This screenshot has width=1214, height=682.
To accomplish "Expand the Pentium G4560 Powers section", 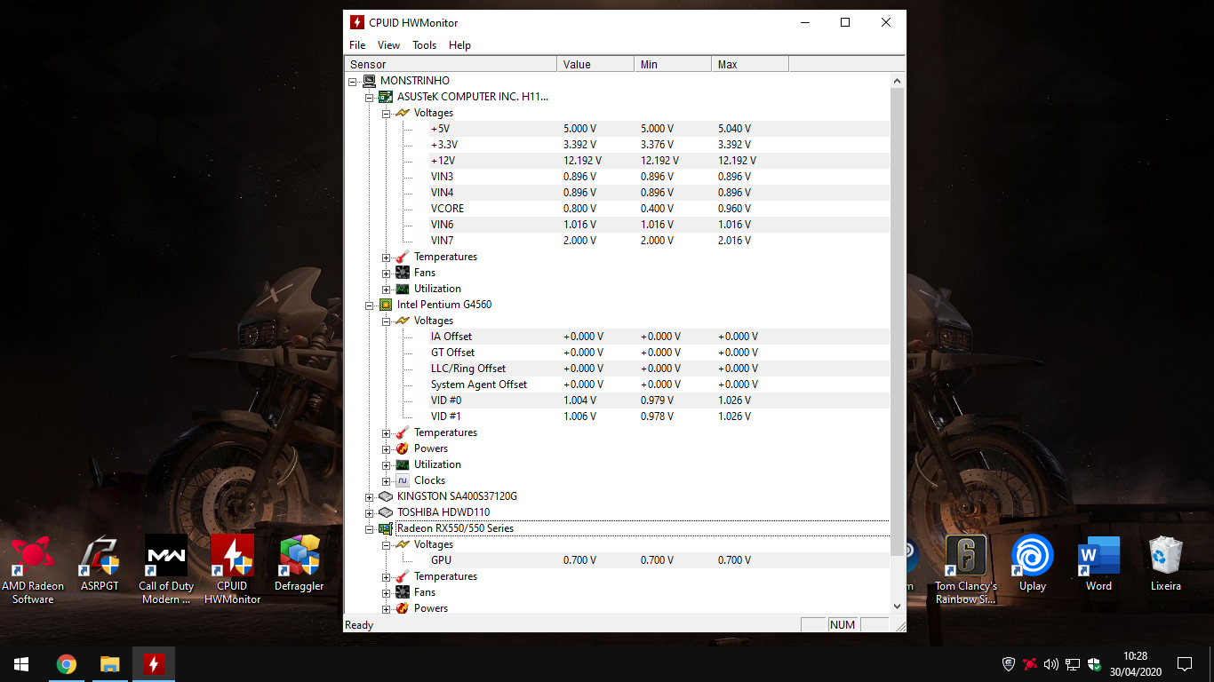I will [387, 448].
